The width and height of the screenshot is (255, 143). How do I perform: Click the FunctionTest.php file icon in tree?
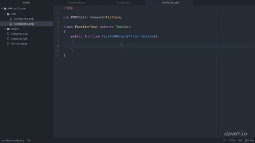coord(11,24)
